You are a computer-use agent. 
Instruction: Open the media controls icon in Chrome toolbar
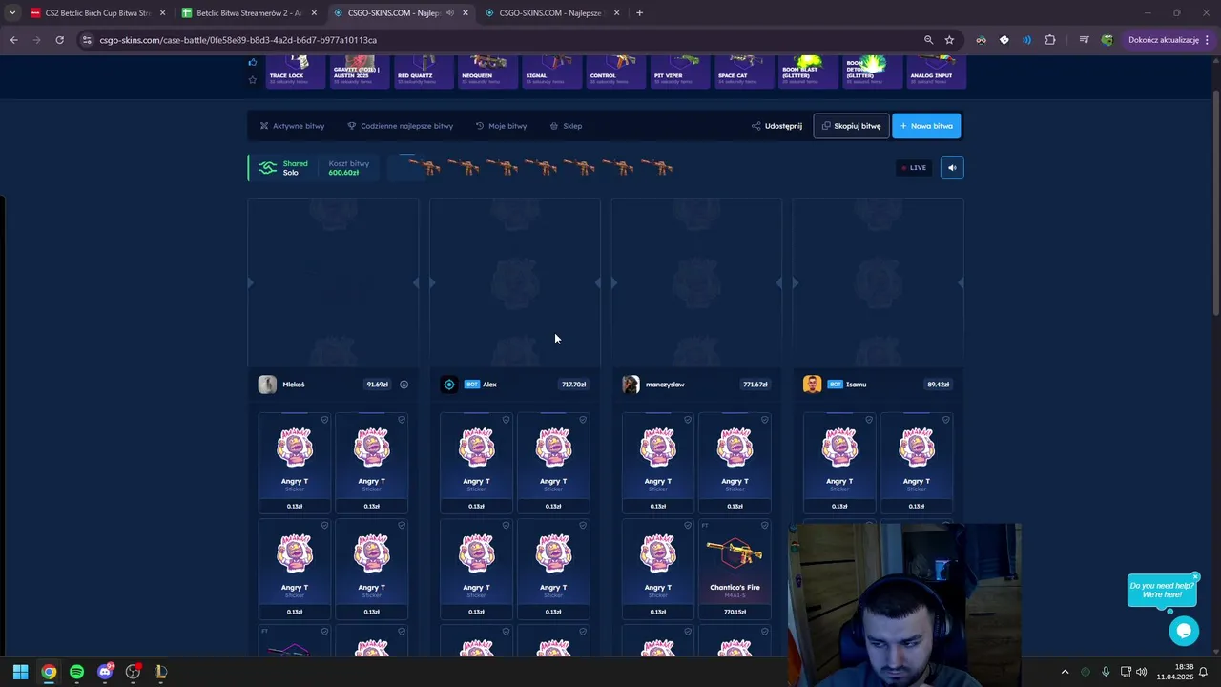pyautogui.click(x=1085, y=40)
